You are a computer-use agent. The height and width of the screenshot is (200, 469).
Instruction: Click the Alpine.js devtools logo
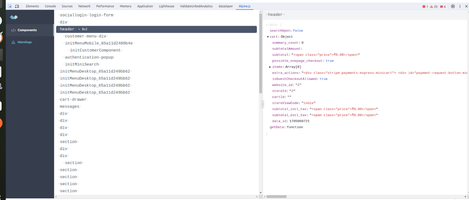tap(13, 17)
